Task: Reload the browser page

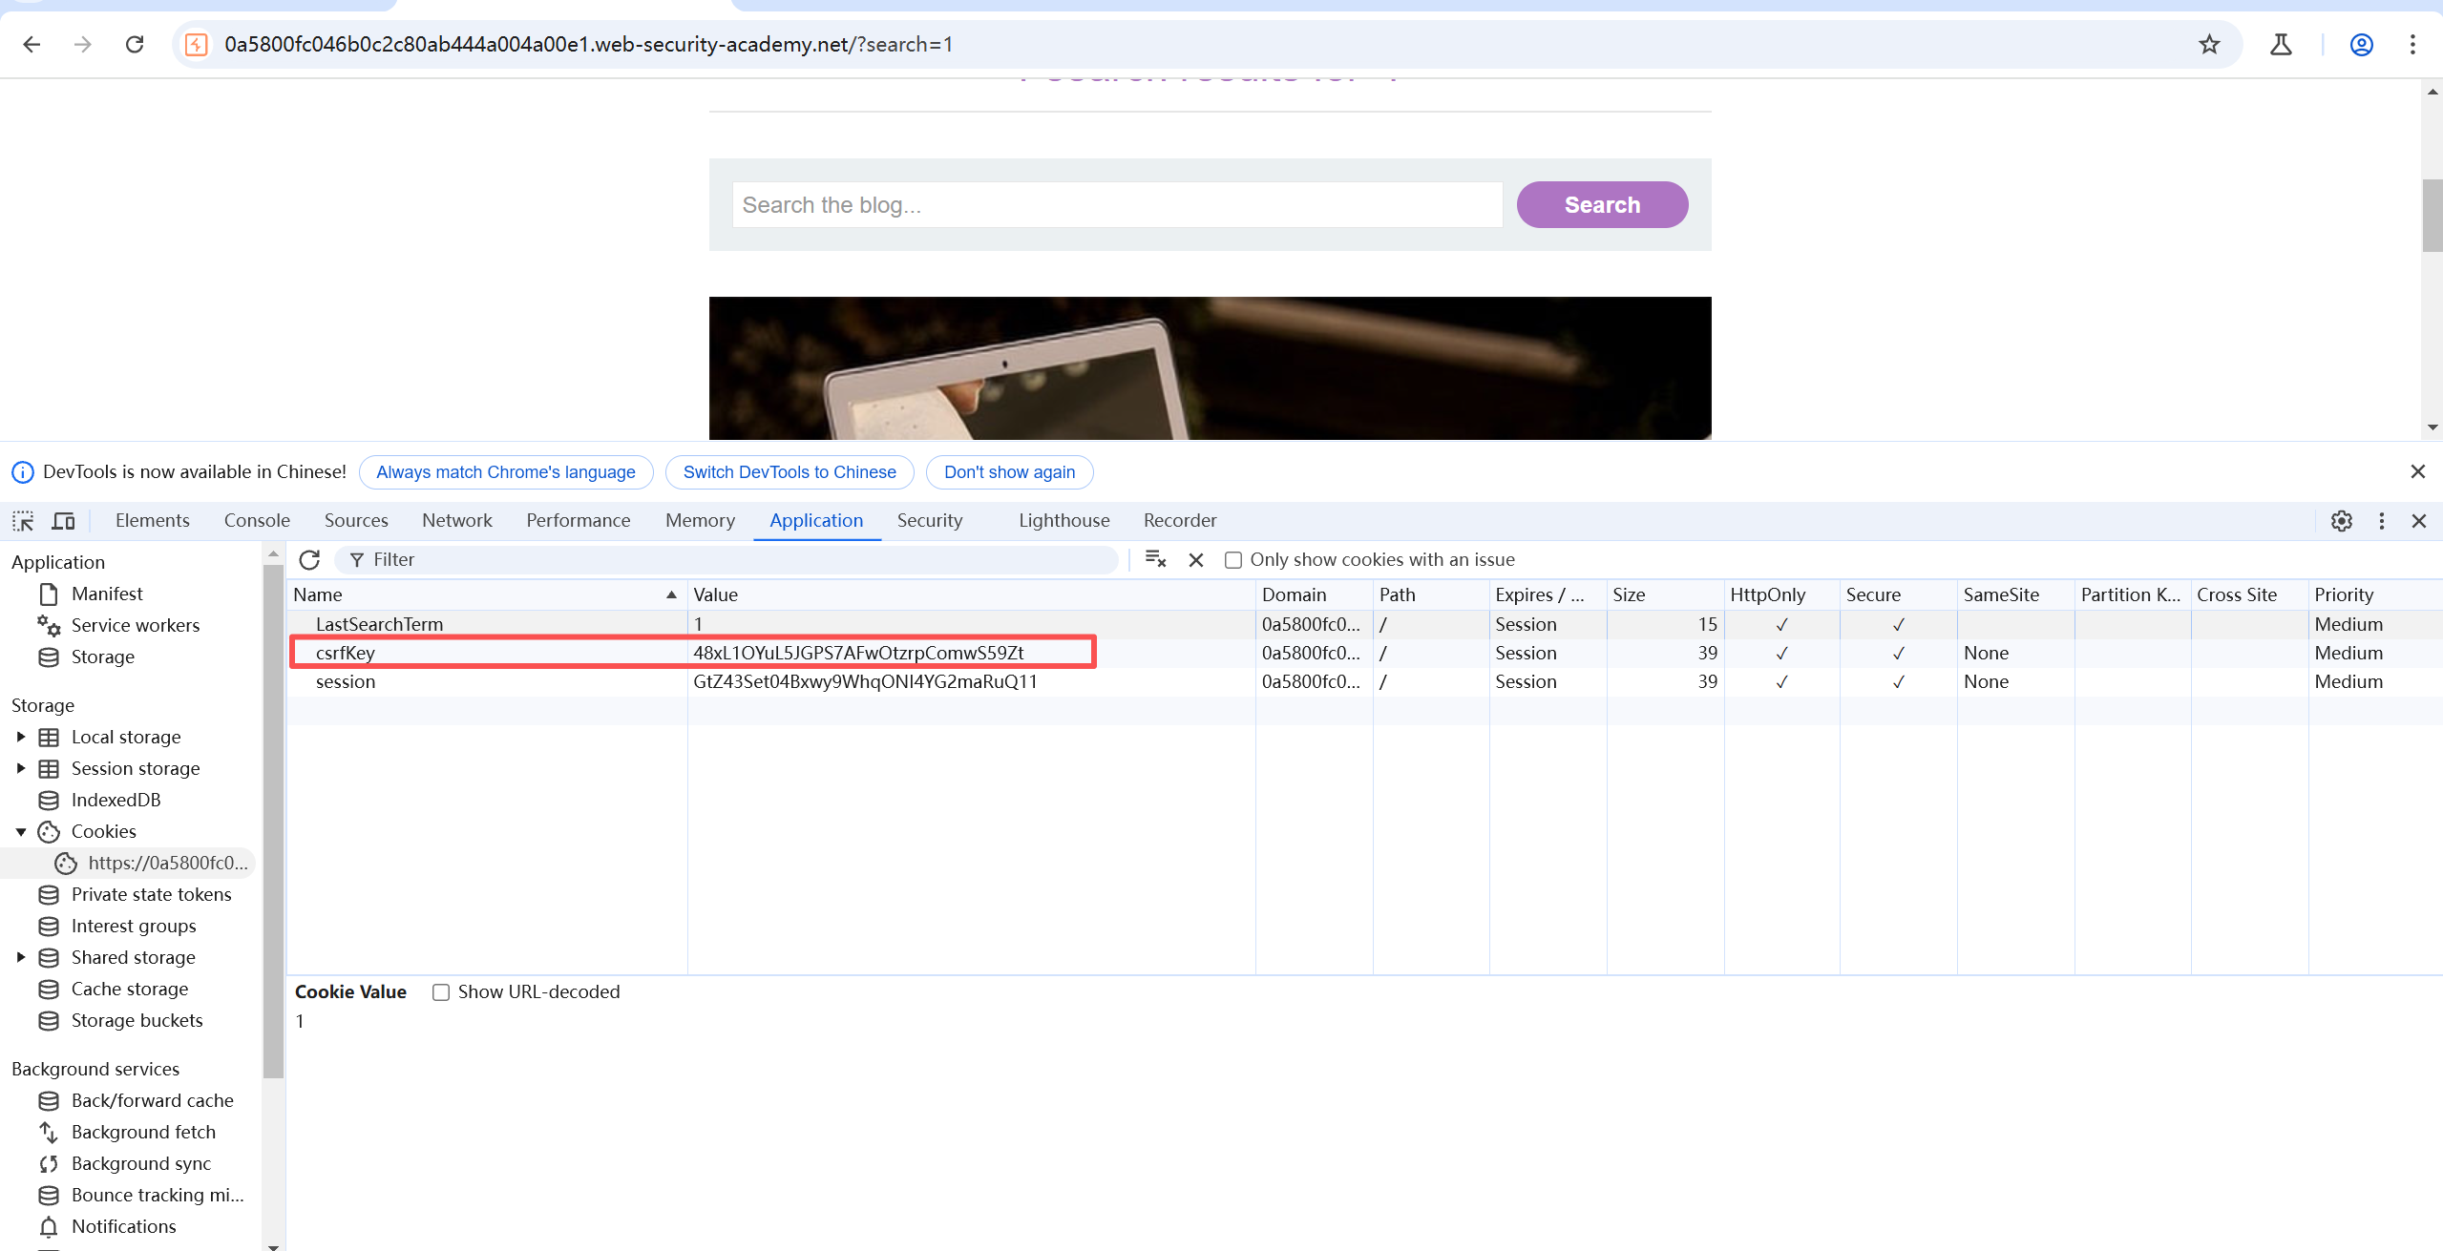Action: 135,45
